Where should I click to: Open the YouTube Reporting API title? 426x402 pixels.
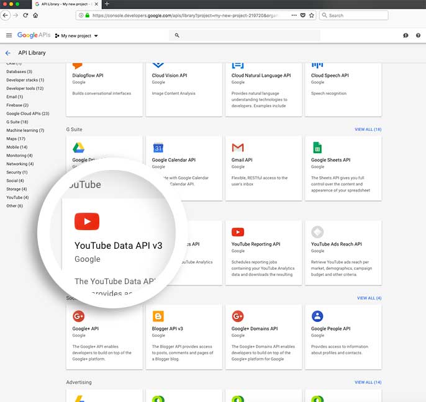coord(256,244)
